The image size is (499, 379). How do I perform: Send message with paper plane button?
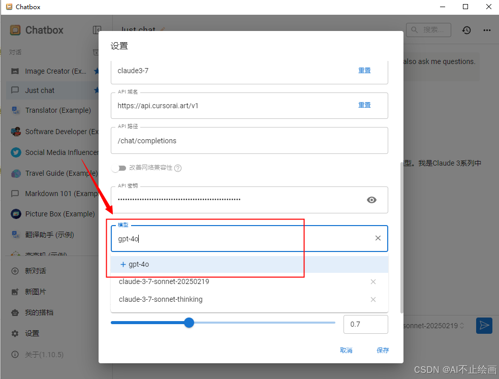(484, 325)
